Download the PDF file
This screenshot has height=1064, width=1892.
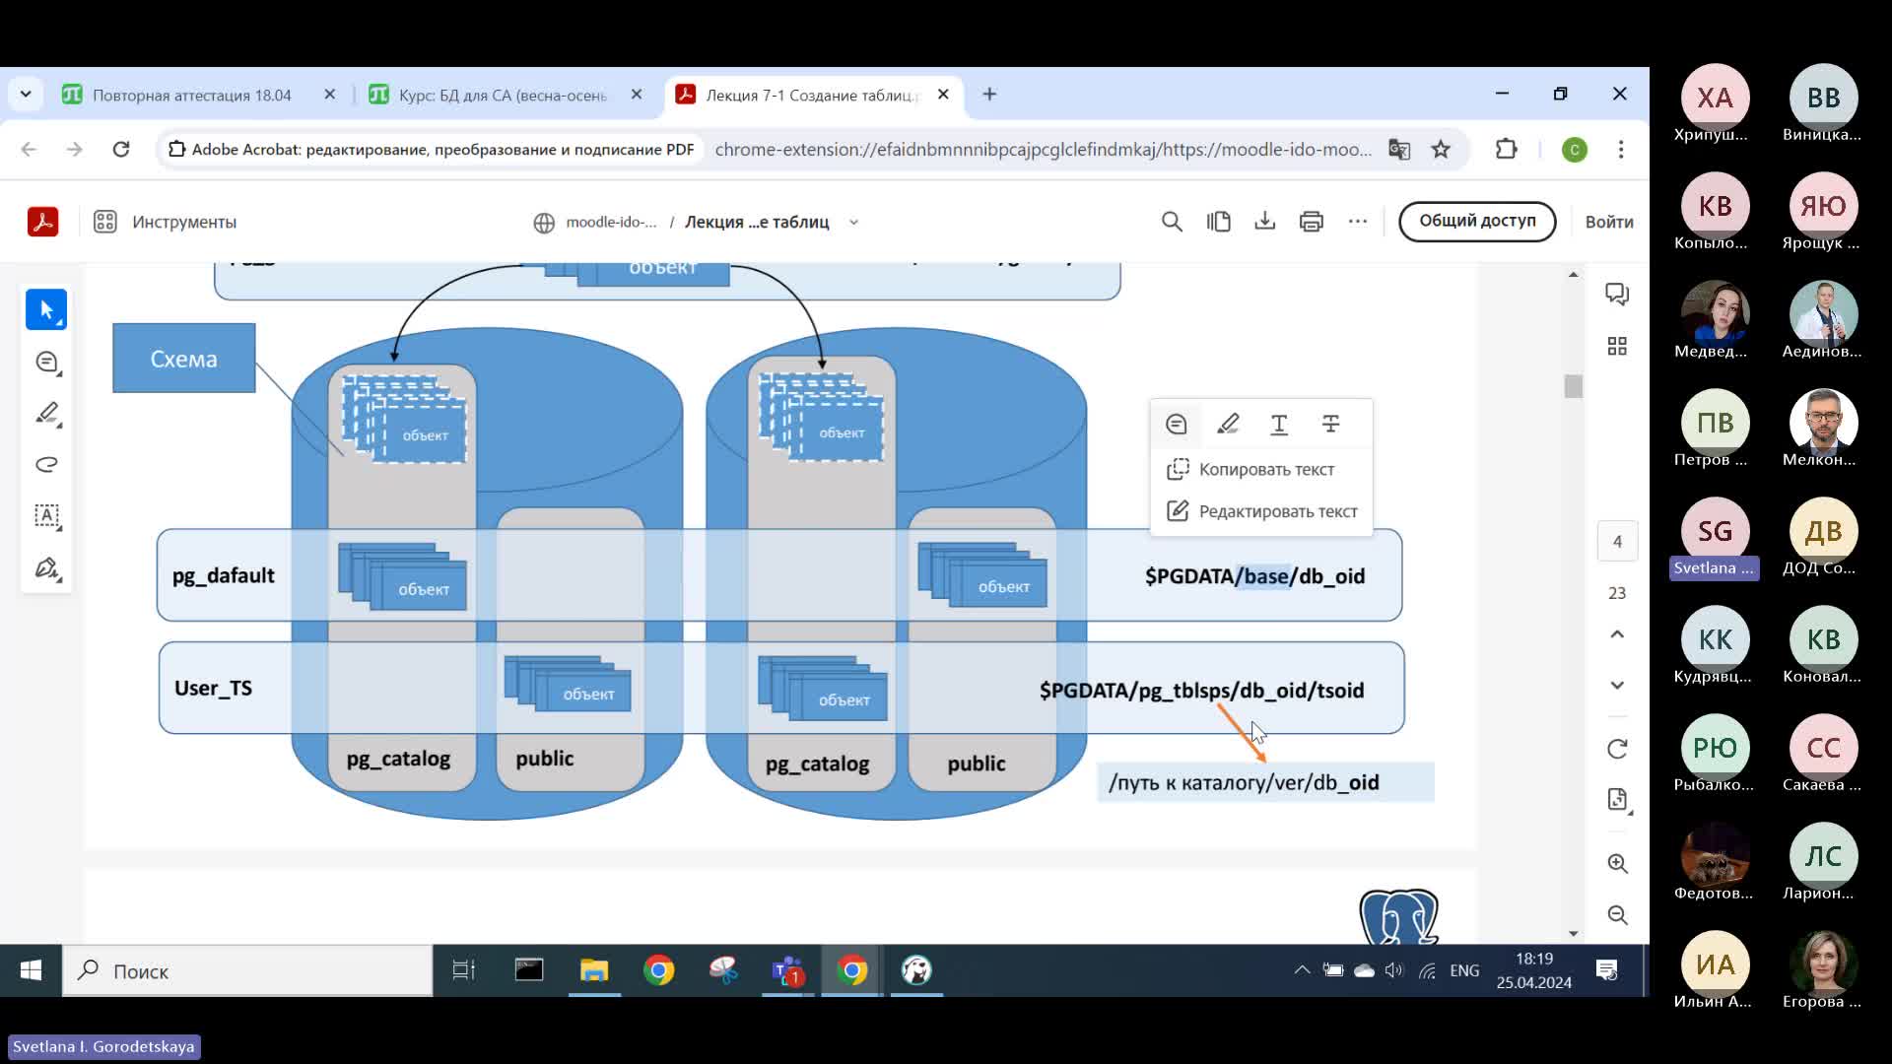pos(1264,222)
